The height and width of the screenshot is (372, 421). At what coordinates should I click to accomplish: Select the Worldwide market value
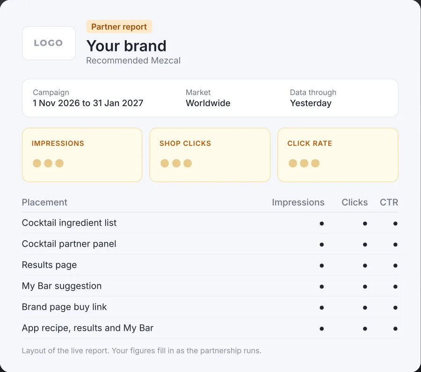tap(208, 103)
